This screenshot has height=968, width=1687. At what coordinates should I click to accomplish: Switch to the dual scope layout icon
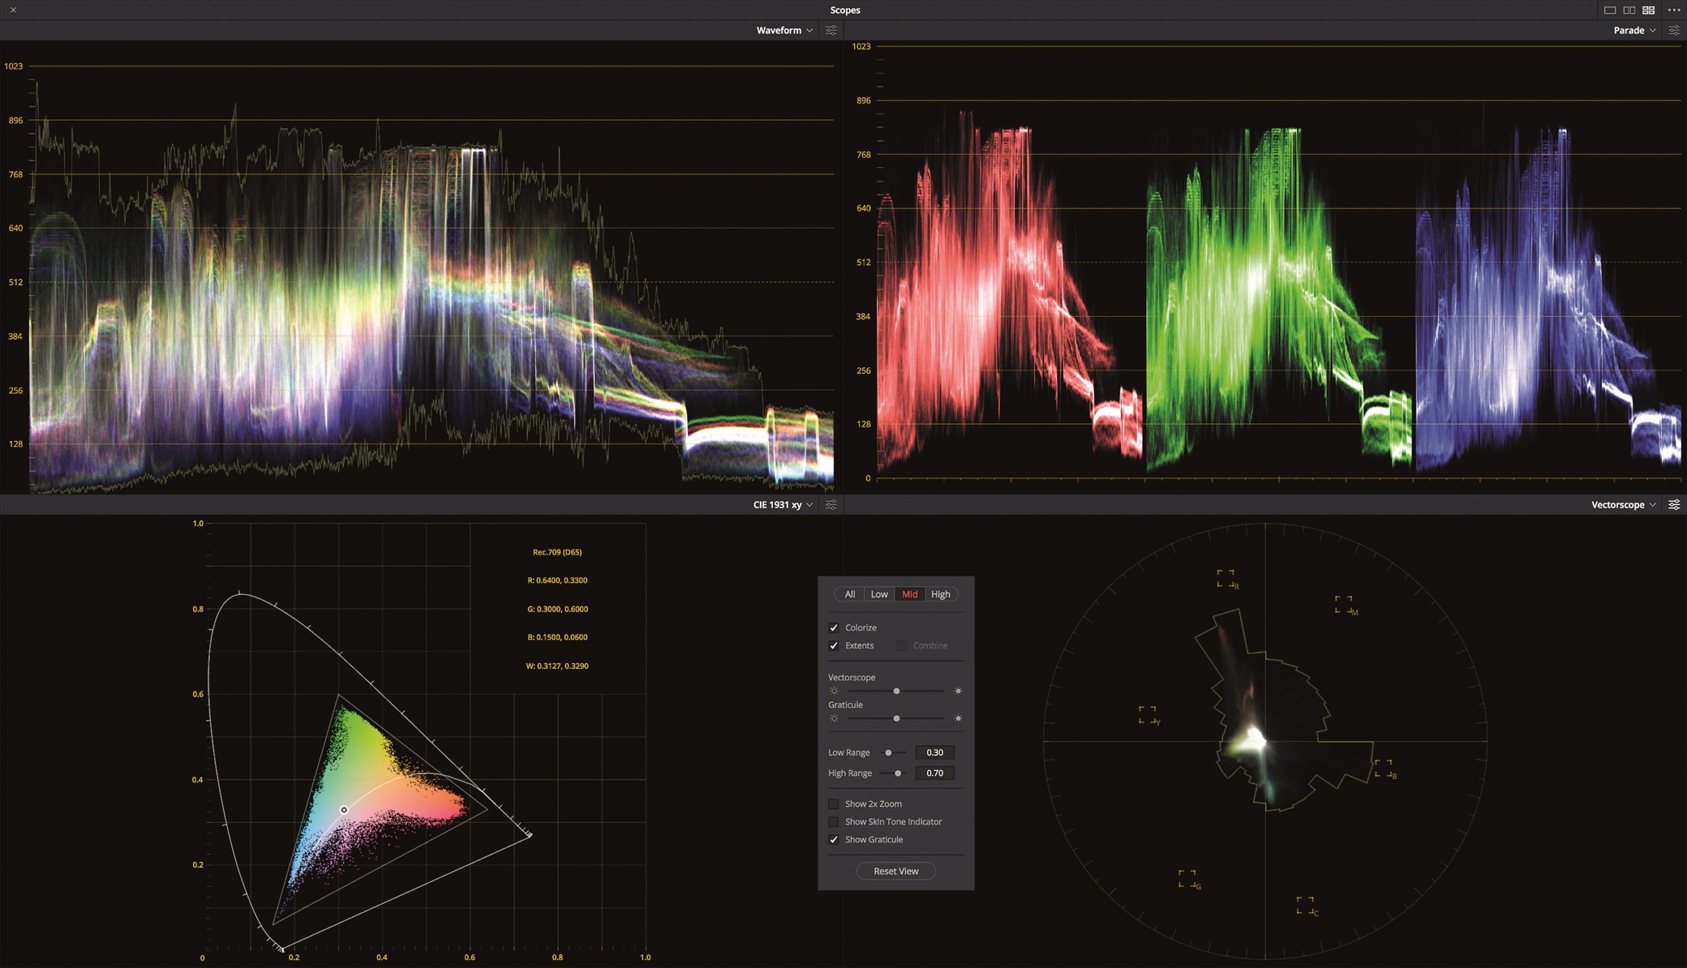pos(1629,9)
